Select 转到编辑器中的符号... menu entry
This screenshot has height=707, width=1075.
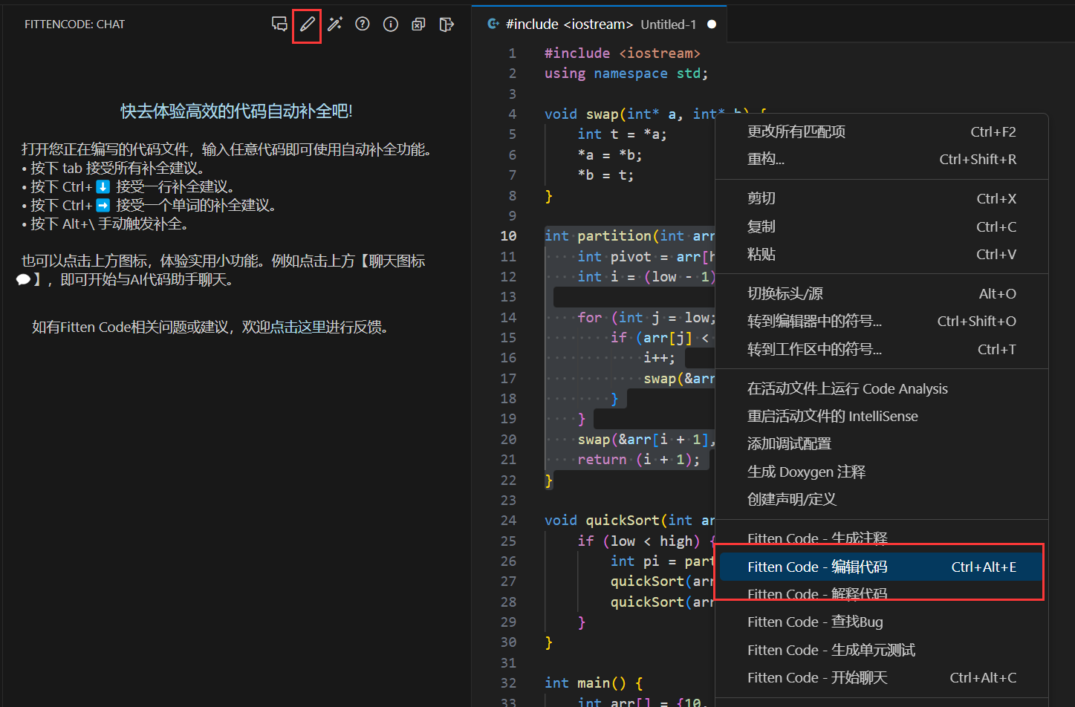click(x=882, y=322)
